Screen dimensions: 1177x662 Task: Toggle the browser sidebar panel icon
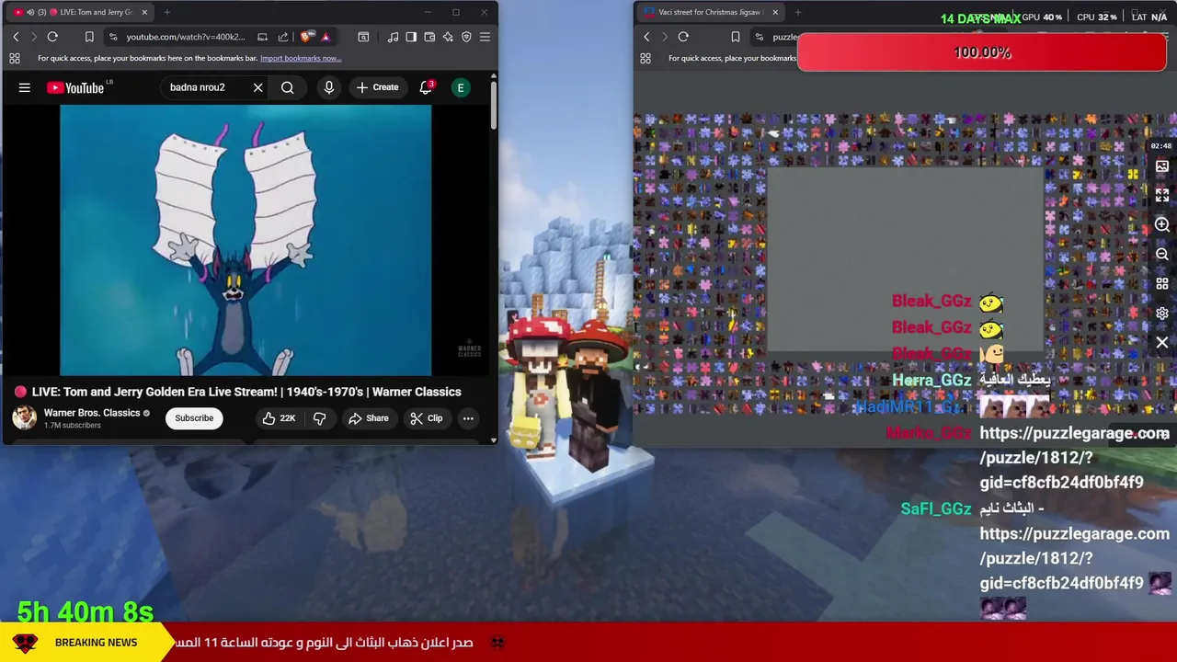(x=411, y=37)
